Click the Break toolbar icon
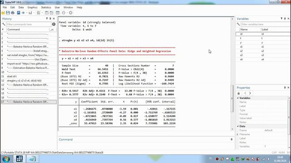The image size is (291, 163). 70,13
